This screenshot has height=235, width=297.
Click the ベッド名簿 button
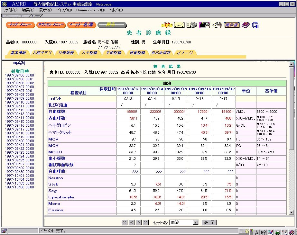click(x=82, y=25)
